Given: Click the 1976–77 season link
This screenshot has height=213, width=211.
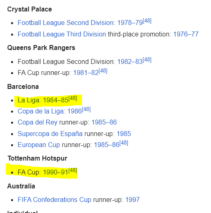Looking at the screenshot, I should click(x=186, y=34).
